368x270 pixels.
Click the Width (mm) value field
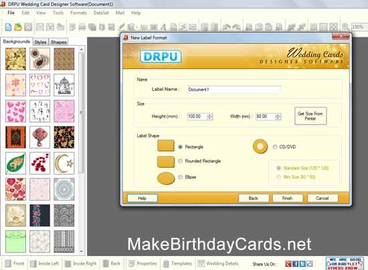pos(266,116)
